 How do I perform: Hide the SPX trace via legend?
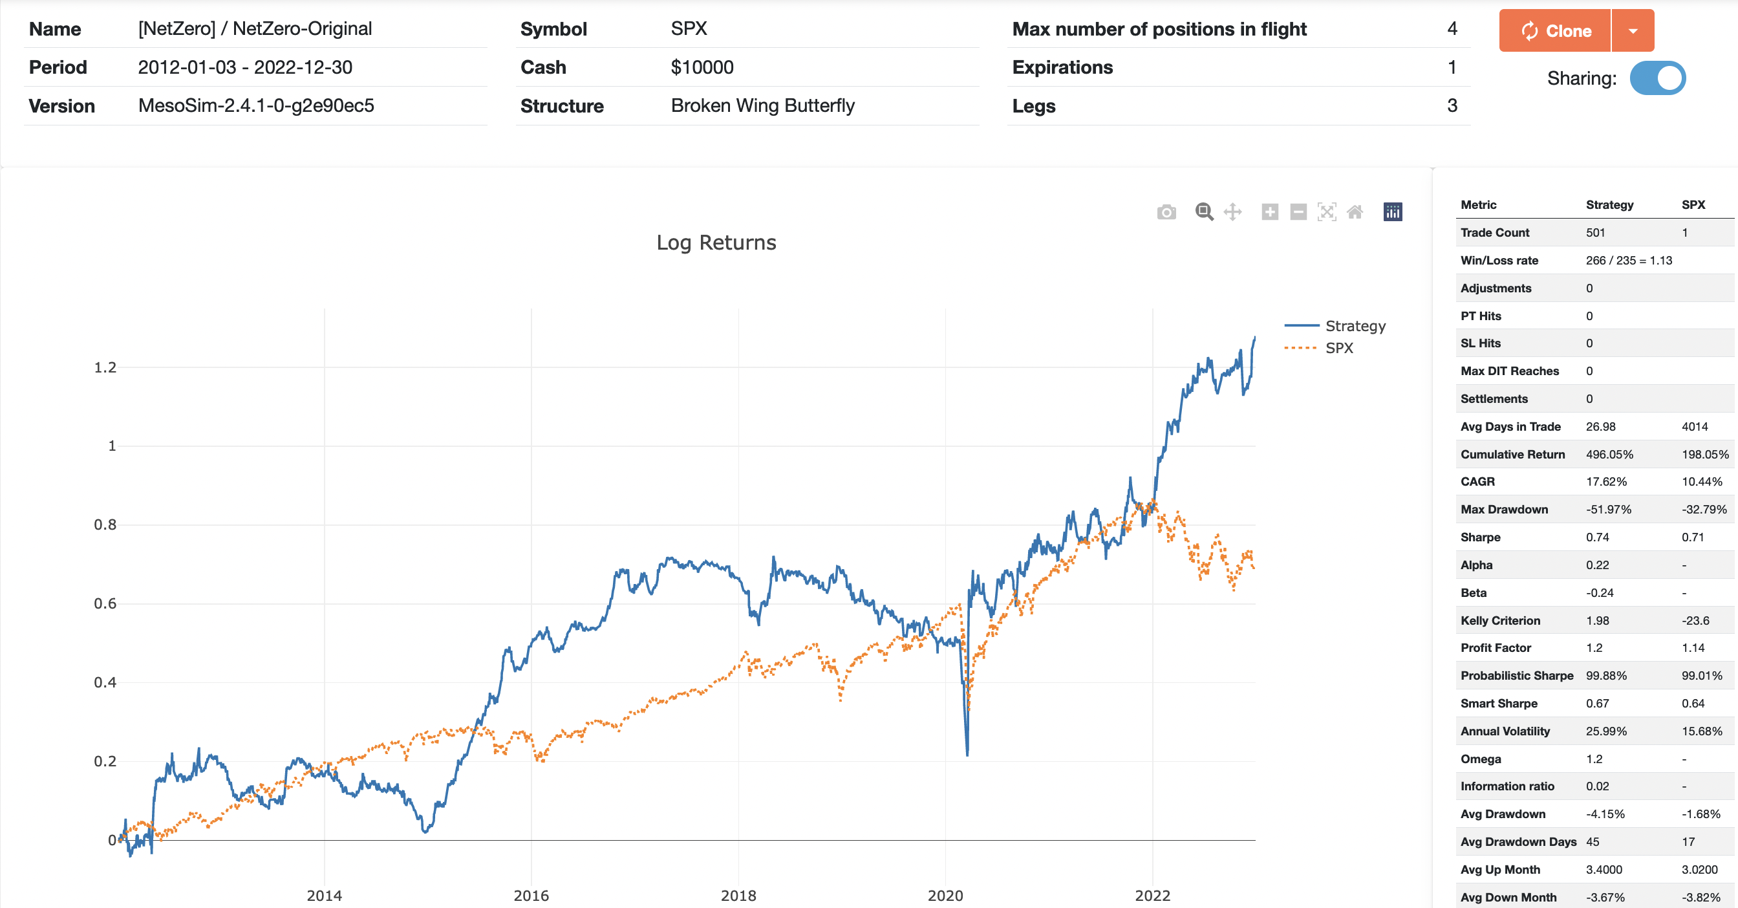click(1338, 348)
